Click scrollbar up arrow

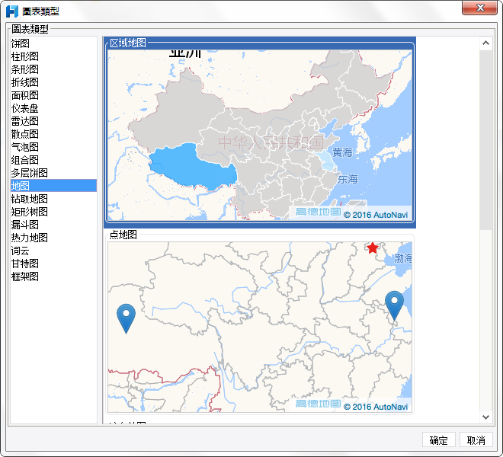[485, 43]
